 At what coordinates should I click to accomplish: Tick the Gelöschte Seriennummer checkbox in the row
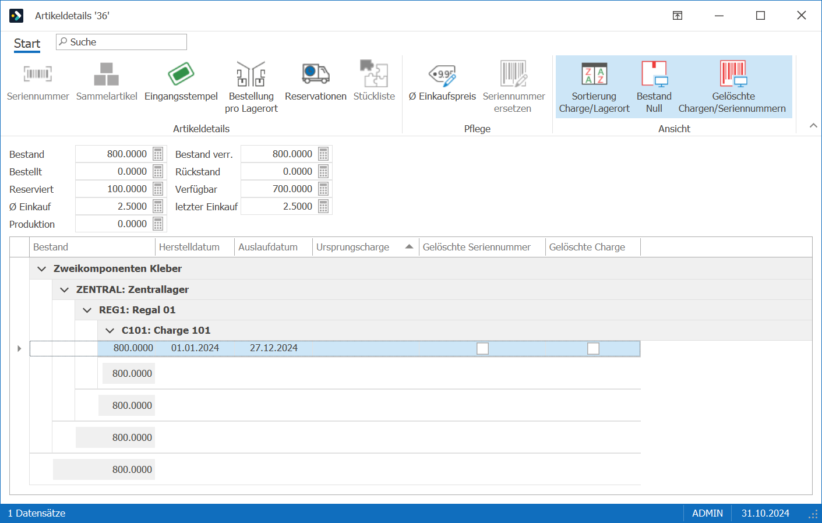(x=482, y=348)
